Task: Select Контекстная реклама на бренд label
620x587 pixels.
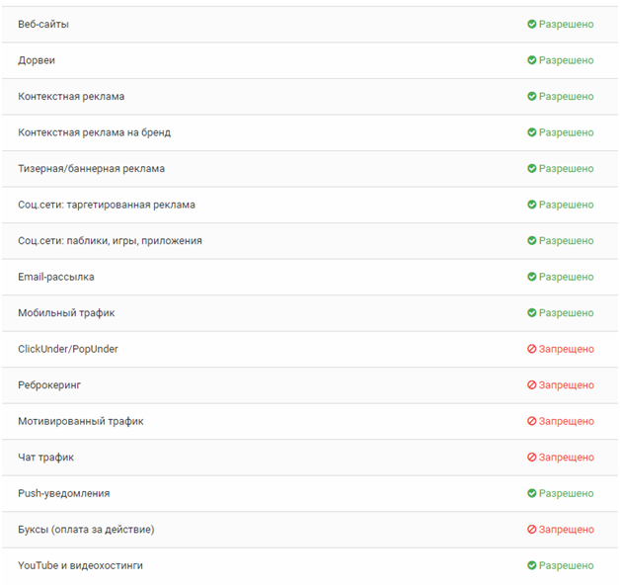Action: click(x=95, y=132)
